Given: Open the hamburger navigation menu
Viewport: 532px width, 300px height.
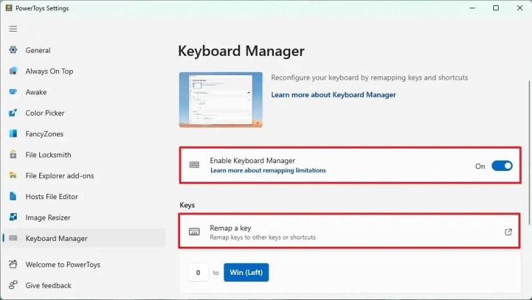Looking at the screenshot, I should 13,29.
